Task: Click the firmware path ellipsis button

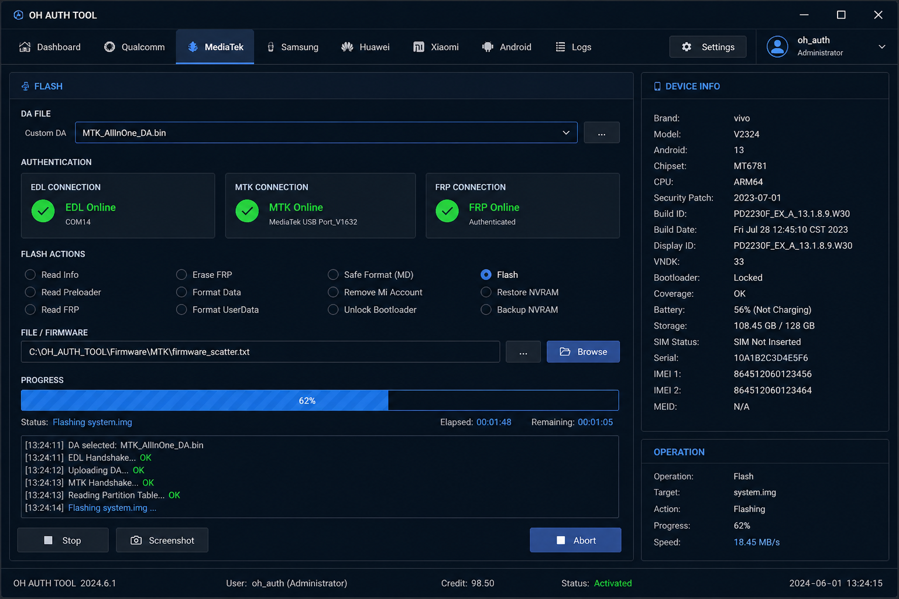Action: (523, 352)
